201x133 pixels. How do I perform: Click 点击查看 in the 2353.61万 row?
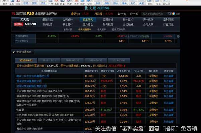[169, 81]
